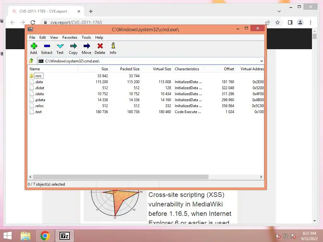This screenshot has width=323, height=242.
Task: Click Chrome page scrollbar down arrow
Action: 314,221
